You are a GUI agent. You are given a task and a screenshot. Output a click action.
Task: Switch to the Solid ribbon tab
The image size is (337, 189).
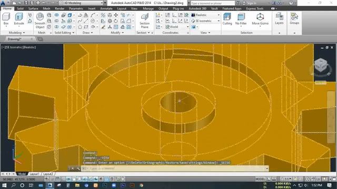click(x=20, y=8)
